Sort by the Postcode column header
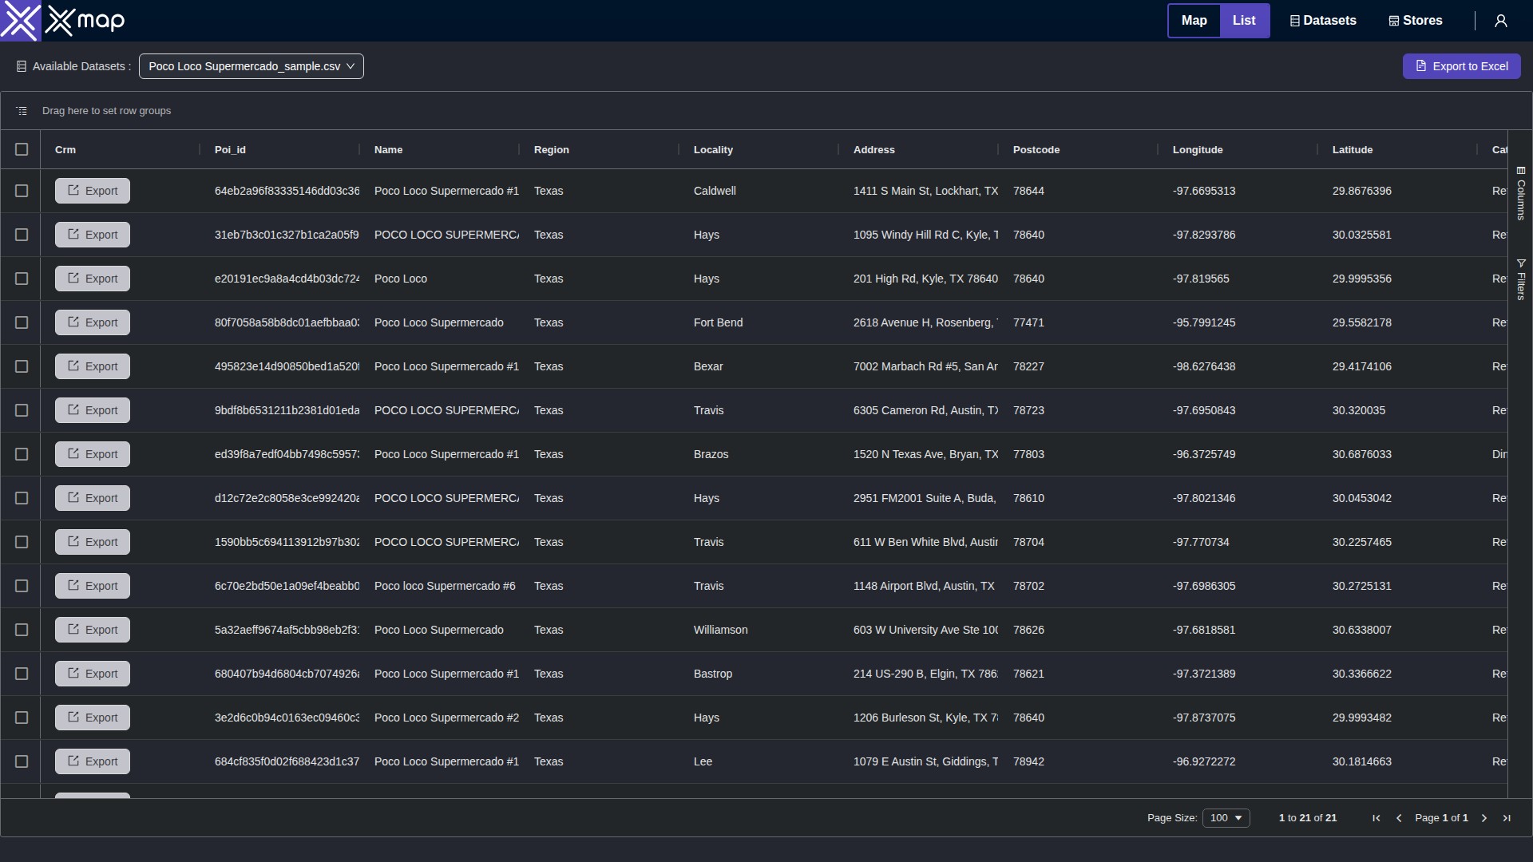 [1036, 149]
